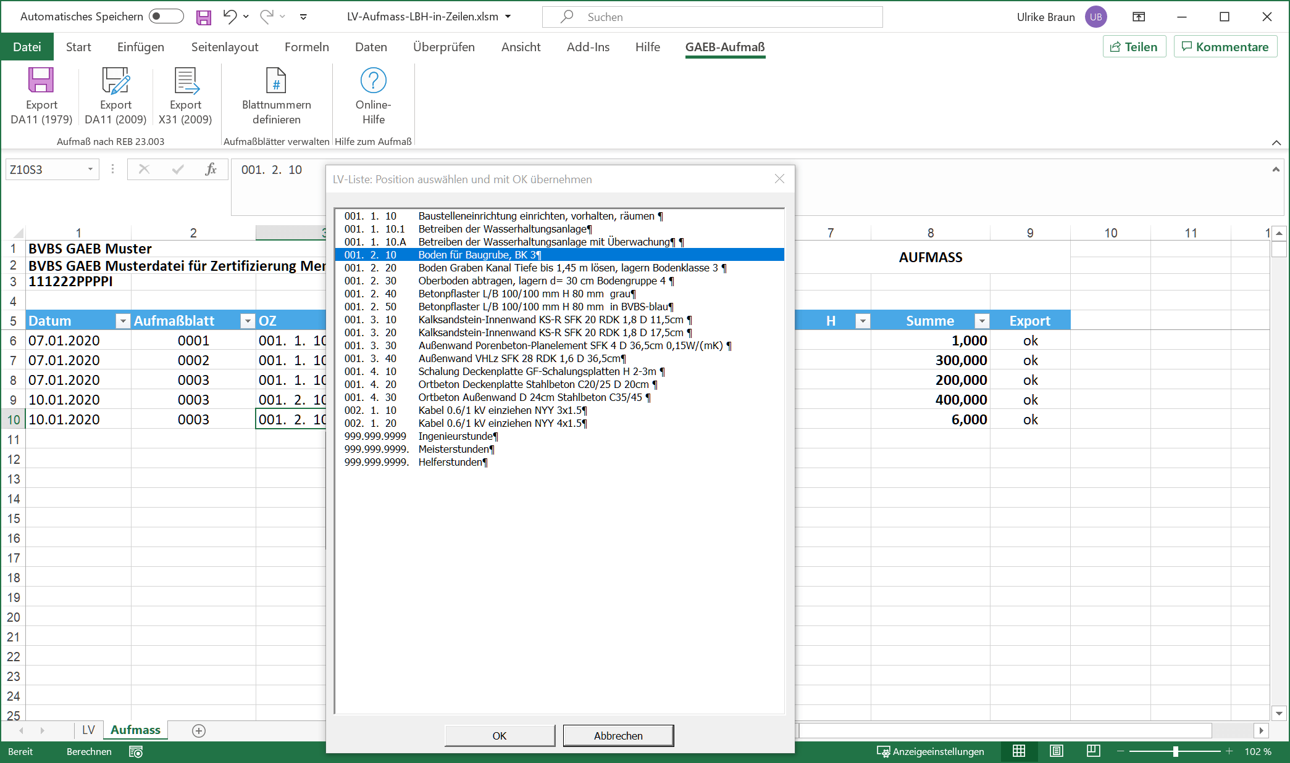The height and width of the screenshot is (763, 1290).
Task: Switch to the Daten ribbon tab
Action: pos(371,46)
